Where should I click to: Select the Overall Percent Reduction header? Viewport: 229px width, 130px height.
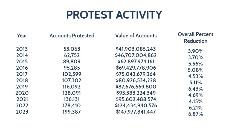pyautogui.click(x=196, y=38)
